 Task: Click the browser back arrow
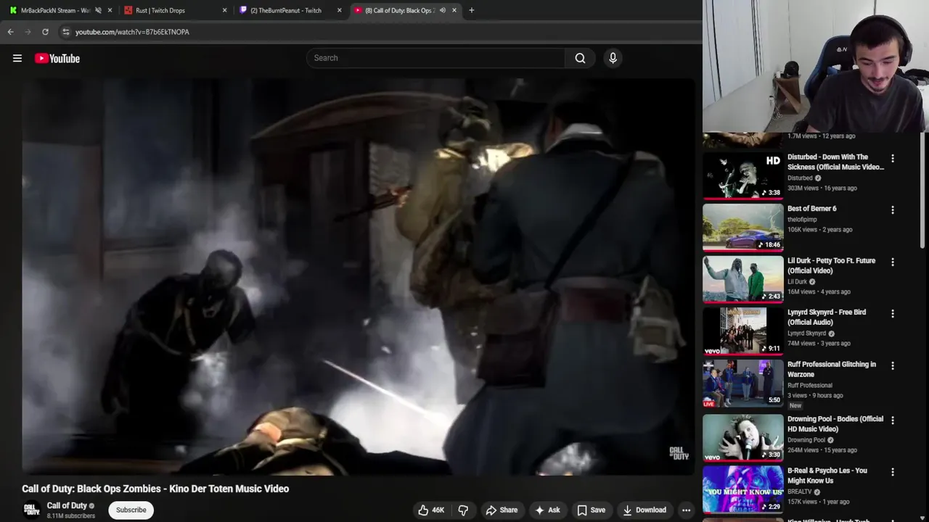10,32
